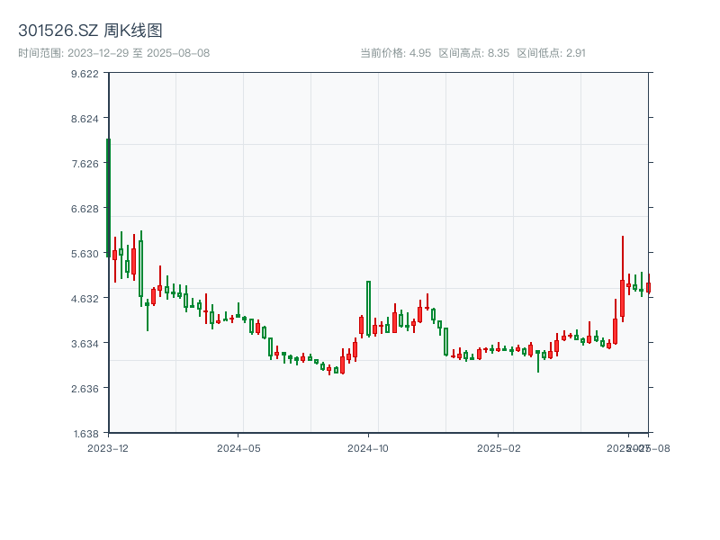This screenshot has height=540, width=720.
Task: Click the 区间高点 8.35 label
Action: 474,53
